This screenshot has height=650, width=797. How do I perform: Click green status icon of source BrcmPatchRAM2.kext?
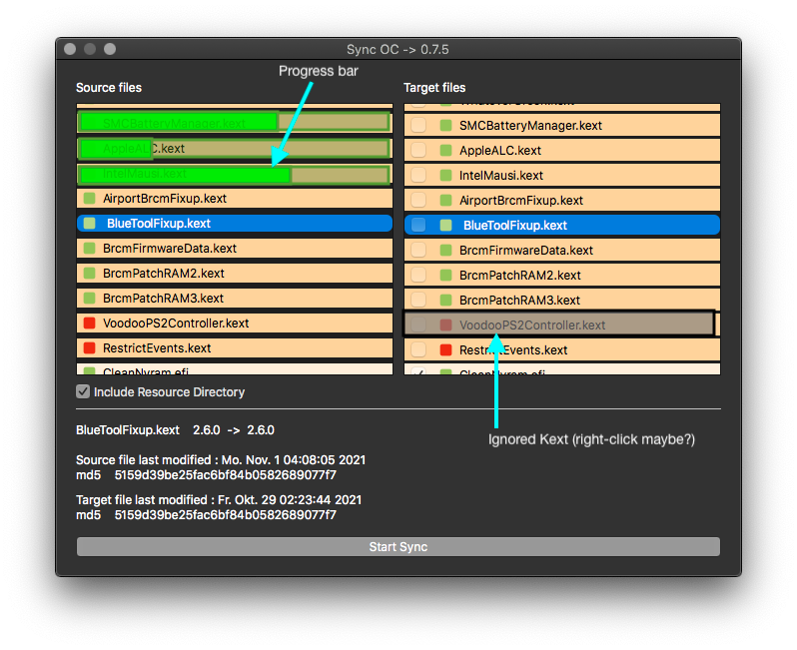(90, 273)
